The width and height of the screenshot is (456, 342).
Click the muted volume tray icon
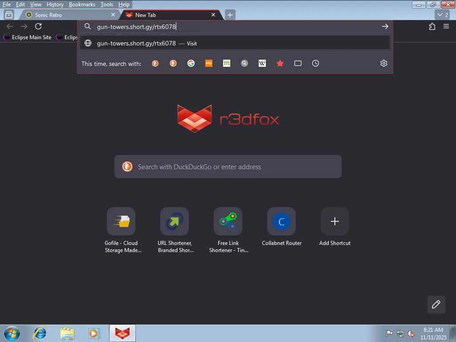pyautogui.click(x=411, y=334)
